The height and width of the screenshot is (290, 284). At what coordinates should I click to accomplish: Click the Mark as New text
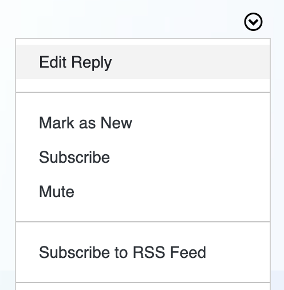pyautogui.click(x=85, y=123)
